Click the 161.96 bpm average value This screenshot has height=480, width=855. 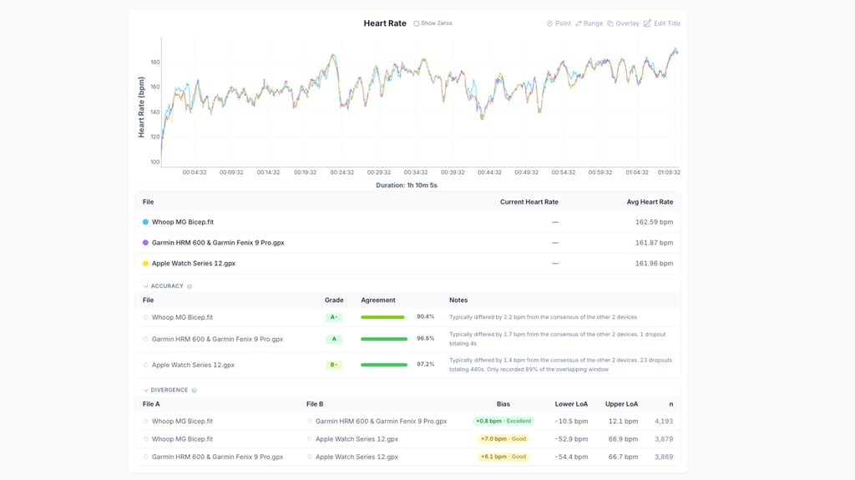click(654, 264)
